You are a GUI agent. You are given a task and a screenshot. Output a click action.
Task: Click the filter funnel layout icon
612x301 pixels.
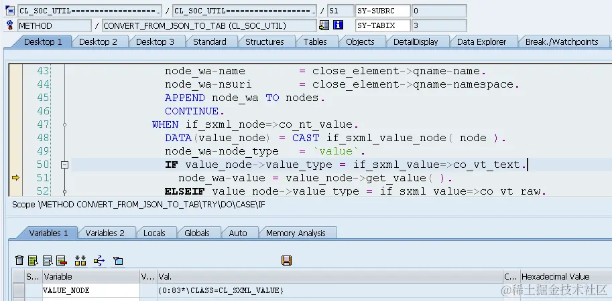click(x=118, y=260)
